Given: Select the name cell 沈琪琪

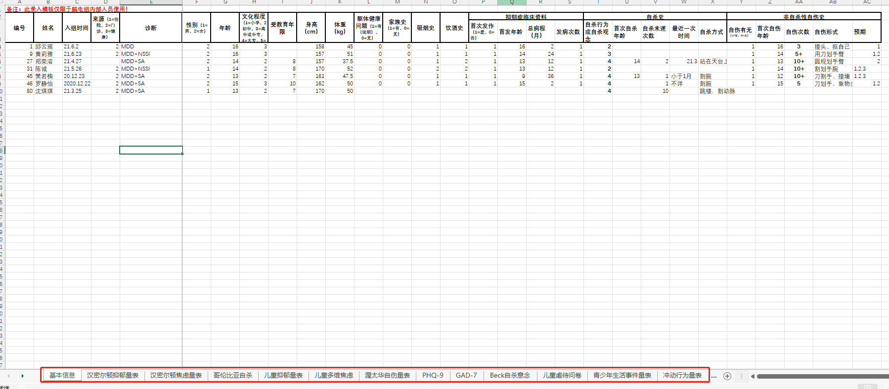Looking at the screenshot, I should [x=48, y=91].
